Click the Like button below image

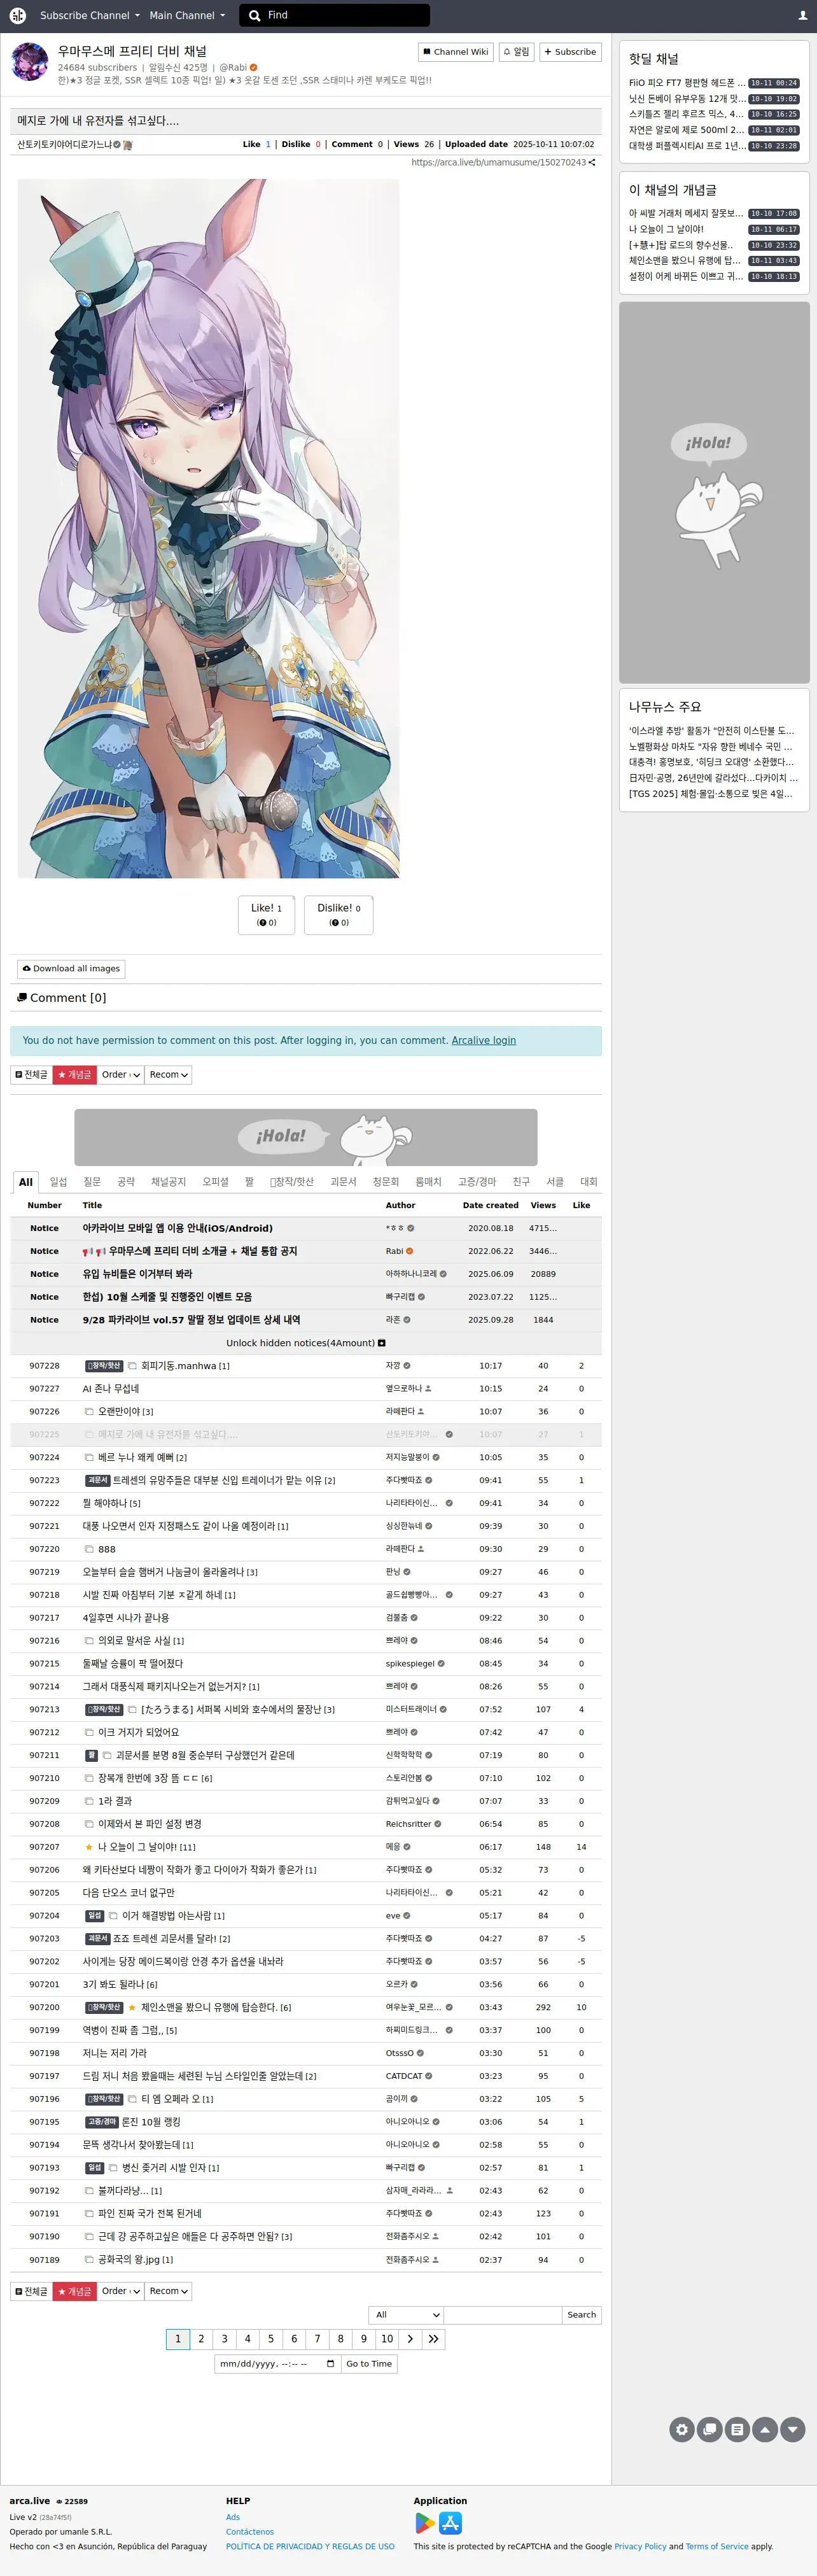click(266, 915)
